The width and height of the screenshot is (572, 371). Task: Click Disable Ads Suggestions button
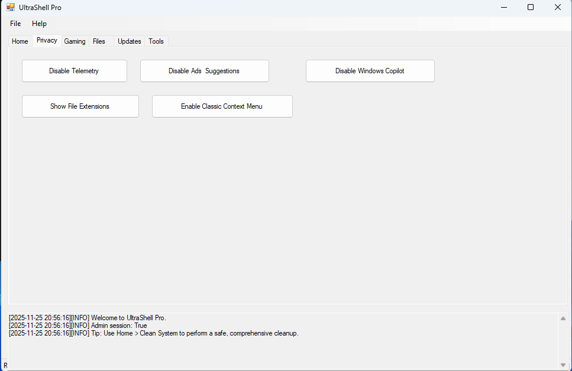tap(205, 71)
